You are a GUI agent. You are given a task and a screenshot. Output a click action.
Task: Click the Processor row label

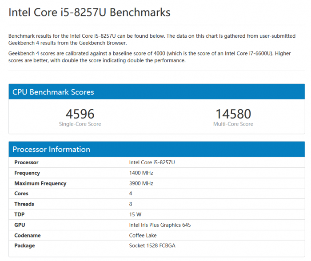pos(26,162)
